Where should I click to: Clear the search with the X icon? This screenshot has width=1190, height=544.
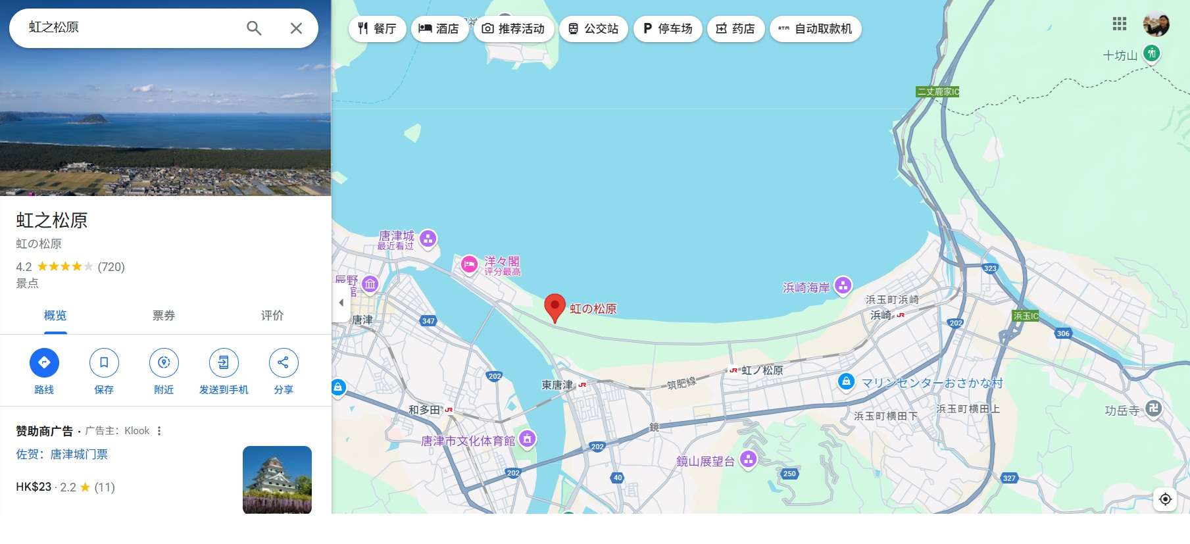point(296,28)
